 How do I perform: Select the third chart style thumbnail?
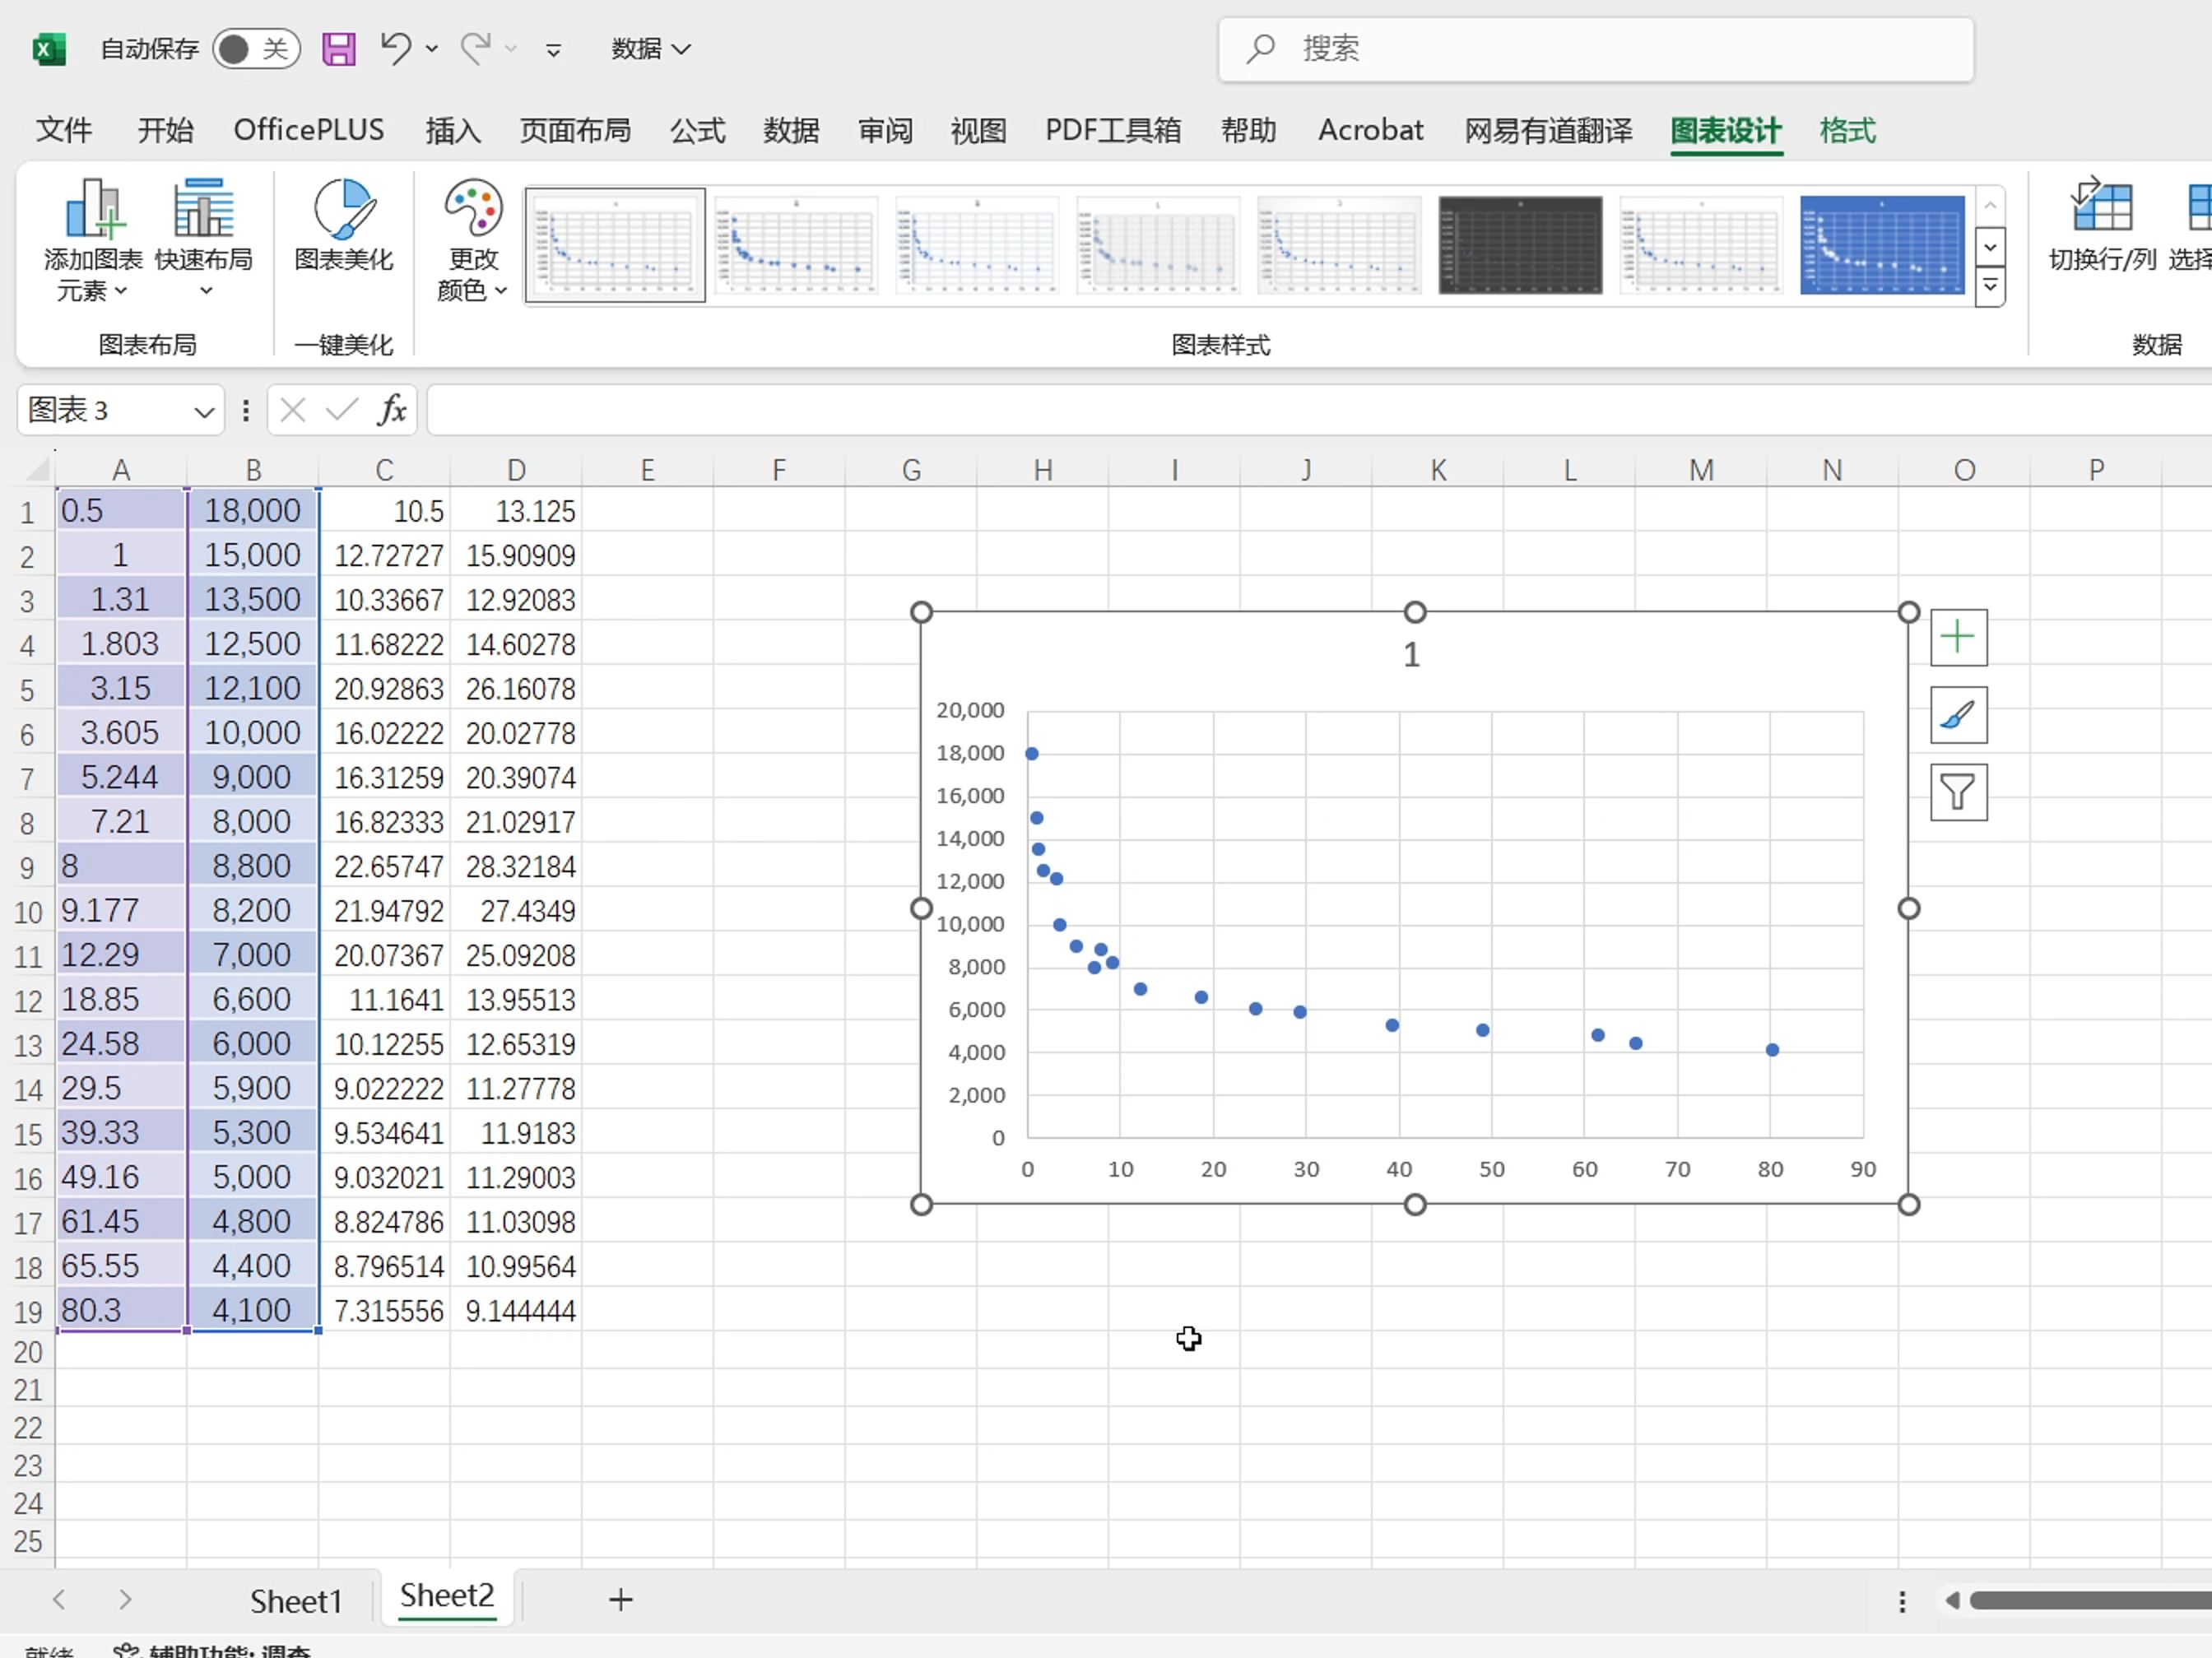pos(977,245)
